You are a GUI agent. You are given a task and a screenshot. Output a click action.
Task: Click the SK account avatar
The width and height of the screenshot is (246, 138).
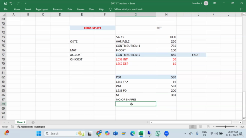(x=206, y=3)
